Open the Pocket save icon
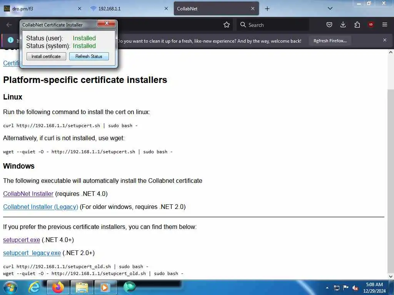 pyautogui.click(x=329, y=25)
